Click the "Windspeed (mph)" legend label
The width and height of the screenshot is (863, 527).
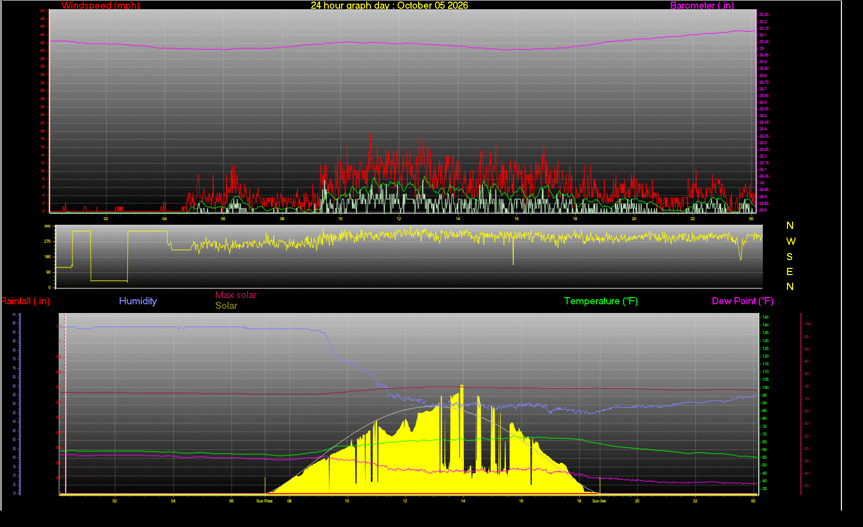[101, 6]
